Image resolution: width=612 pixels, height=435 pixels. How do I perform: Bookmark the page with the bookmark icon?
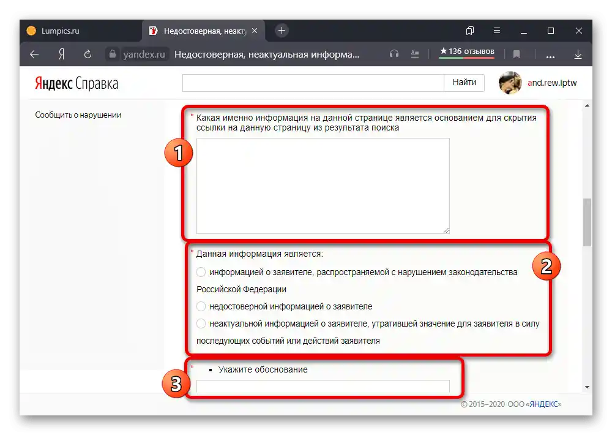517,55
